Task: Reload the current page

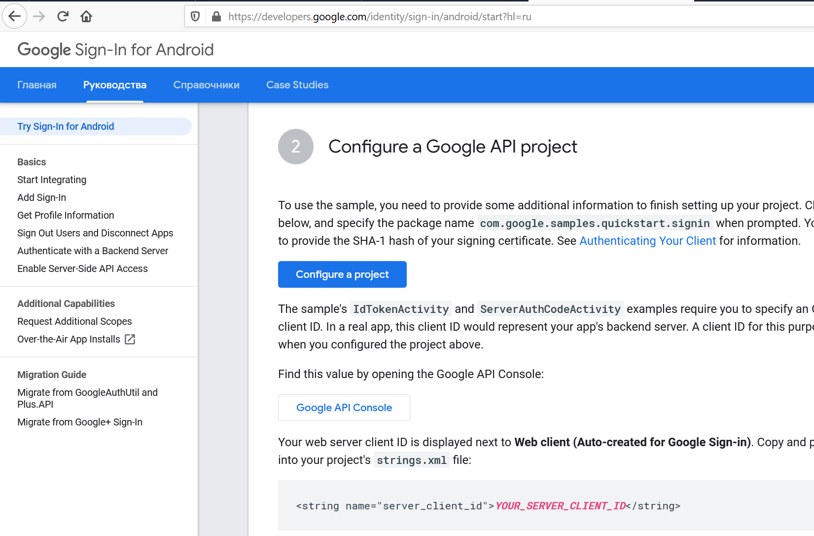Action: click(x=62, y=16)
